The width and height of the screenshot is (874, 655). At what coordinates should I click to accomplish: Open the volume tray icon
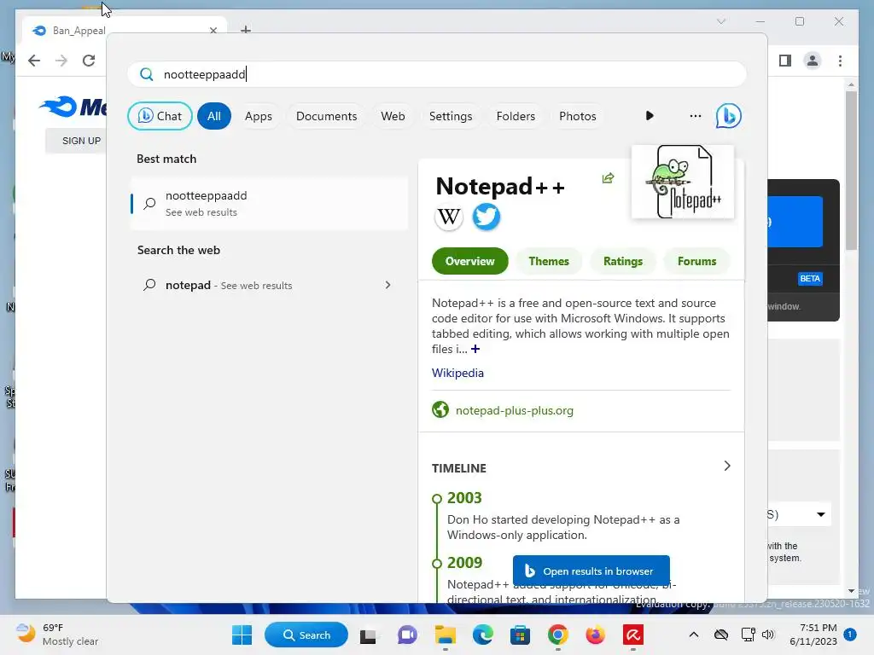(x=768, y=635)
